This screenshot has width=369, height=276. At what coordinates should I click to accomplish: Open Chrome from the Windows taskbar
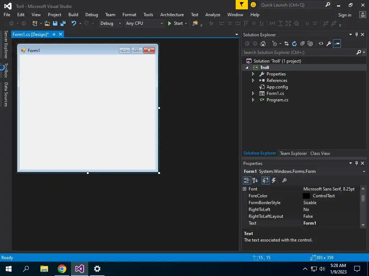(62, 269)
